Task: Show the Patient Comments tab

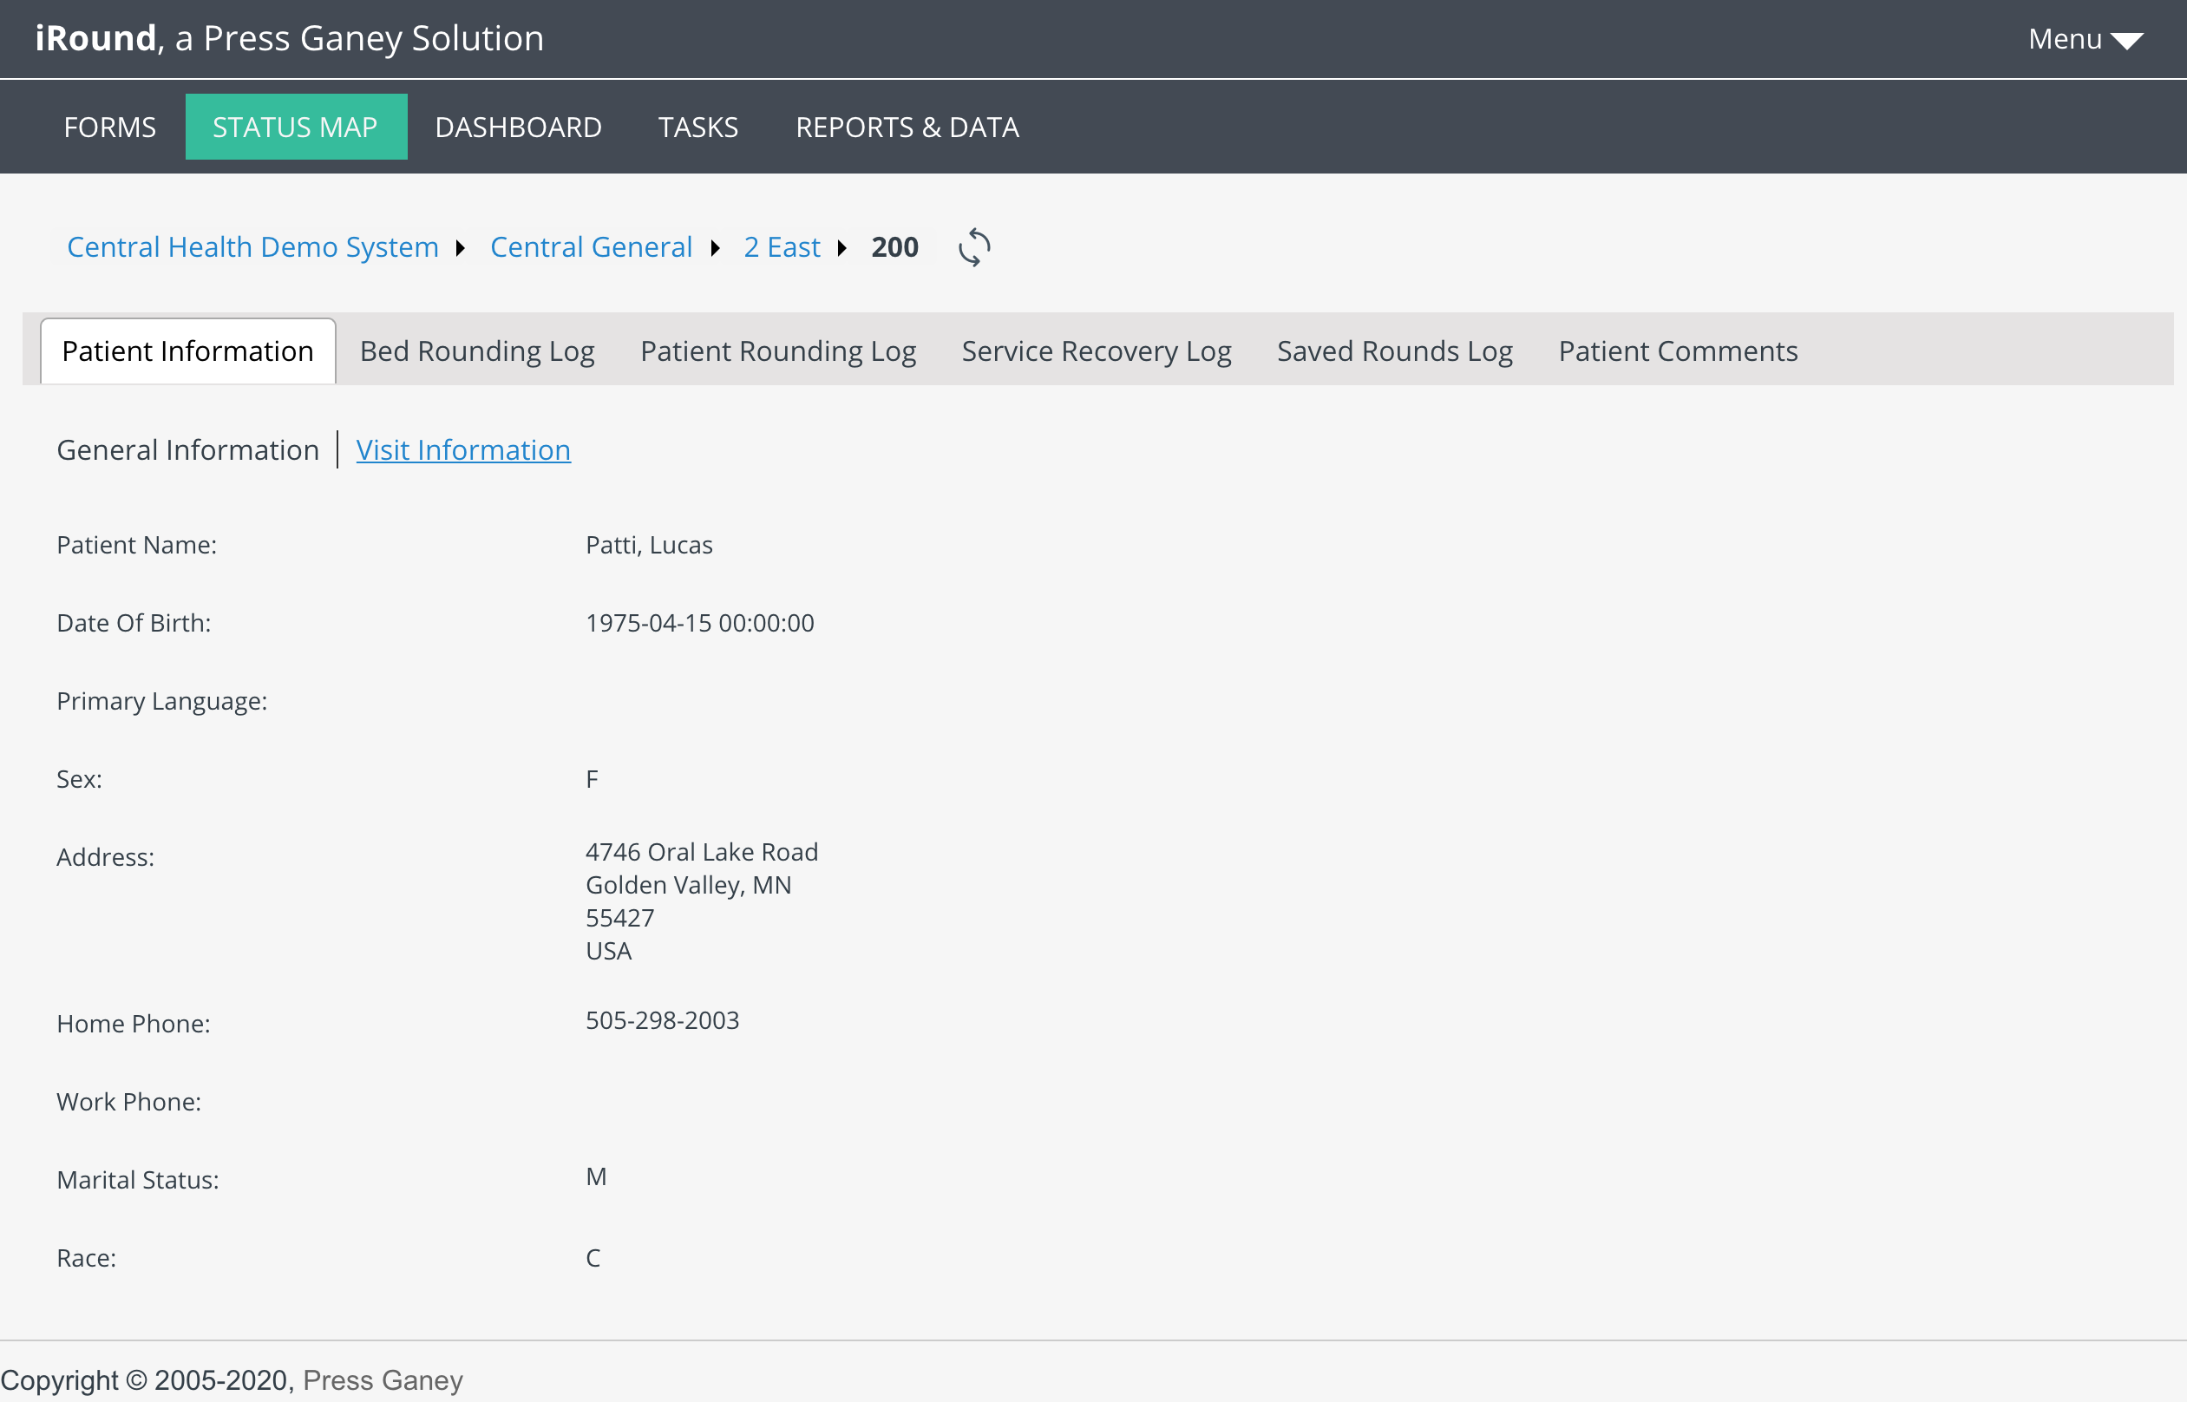Action: [x=1679, y=350]
